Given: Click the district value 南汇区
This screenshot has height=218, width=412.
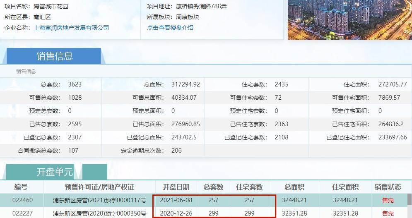Looking at the screenshot, I should pos(42,17).
